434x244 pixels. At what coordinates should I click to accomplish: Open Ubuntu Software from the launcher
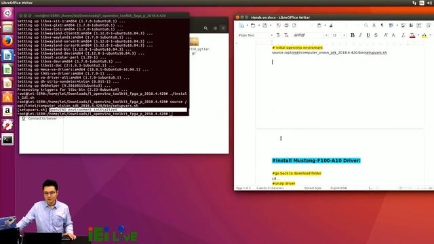[7, 98]
